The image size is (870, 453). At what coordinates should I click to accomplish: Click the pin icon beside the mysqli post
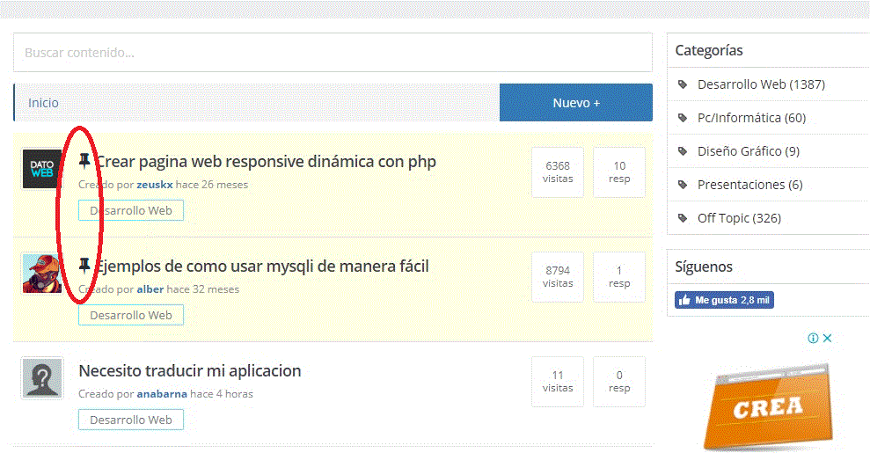click(x=84, y=265)
